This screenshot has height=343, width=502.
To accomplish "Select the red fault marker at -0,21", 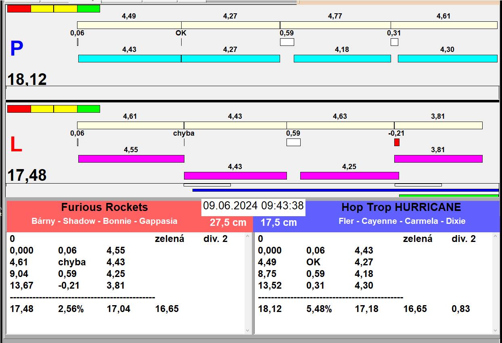I will point(397,142).
